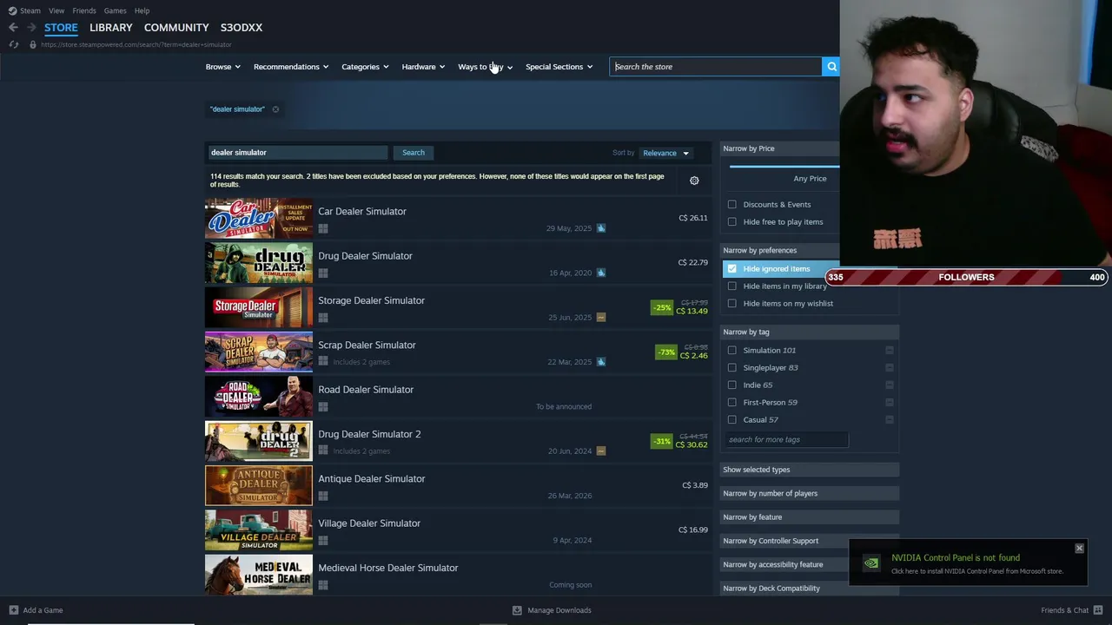
Task: Click the -73% discount badge for Scrap Dealer Simulator
Action: [666, 352]
